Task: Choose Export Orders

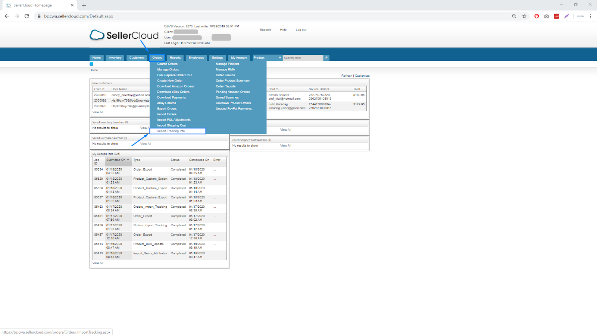Action: coord(167,109)
